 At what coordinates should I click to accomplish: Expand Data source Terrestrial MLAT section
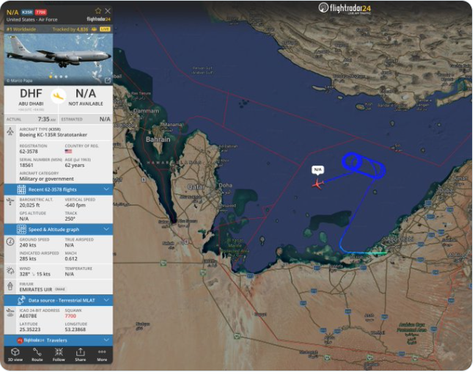point(59,300)
